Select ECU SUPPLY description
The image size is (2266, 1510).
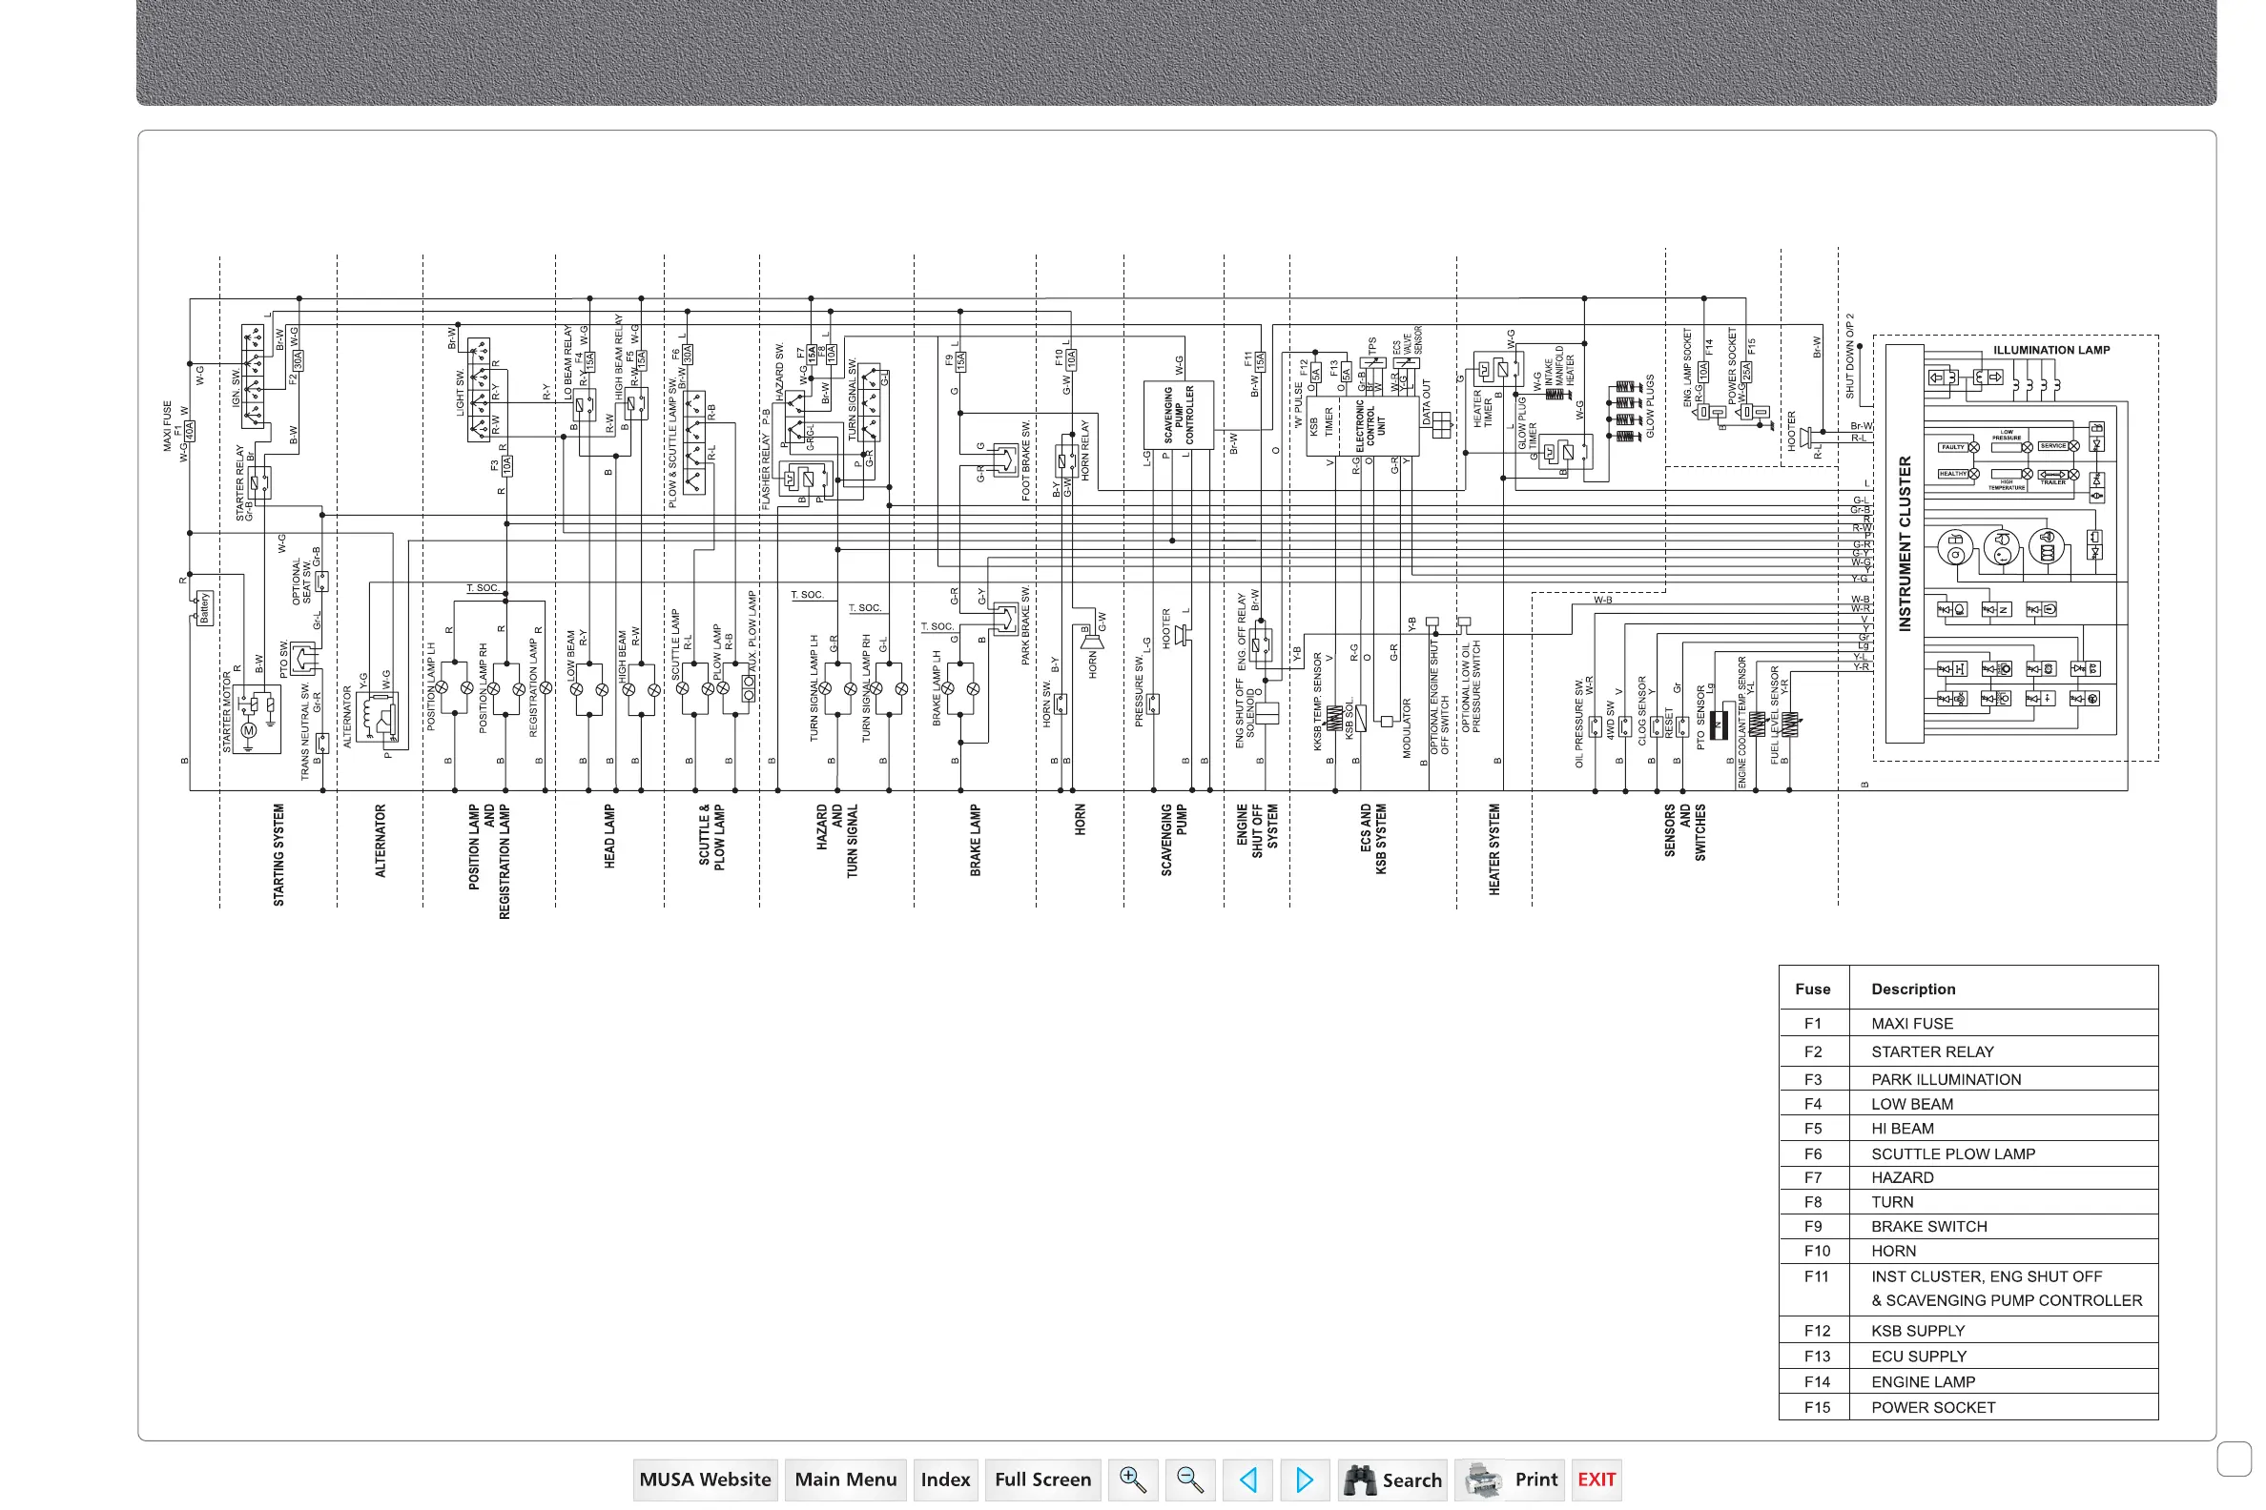click(1918, 1356)
